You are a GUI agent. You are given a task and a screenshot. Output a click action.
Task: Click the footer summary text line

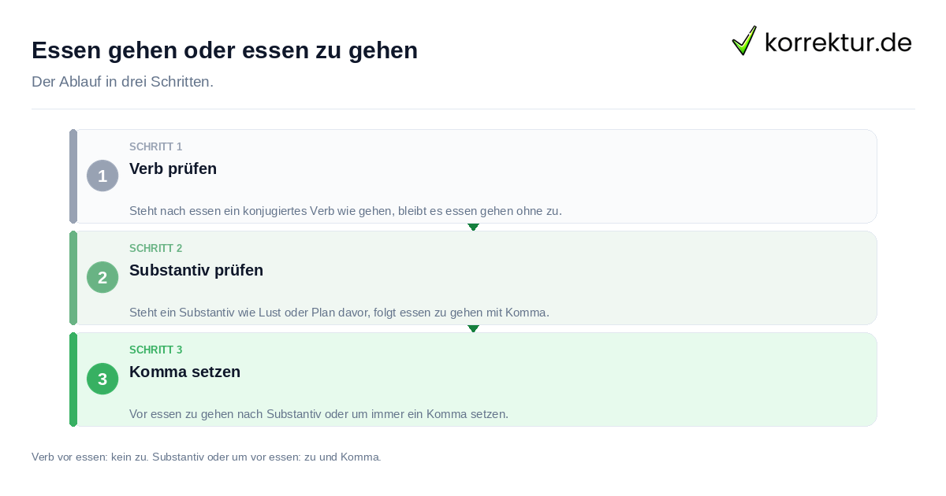click(x=207, y=457)
